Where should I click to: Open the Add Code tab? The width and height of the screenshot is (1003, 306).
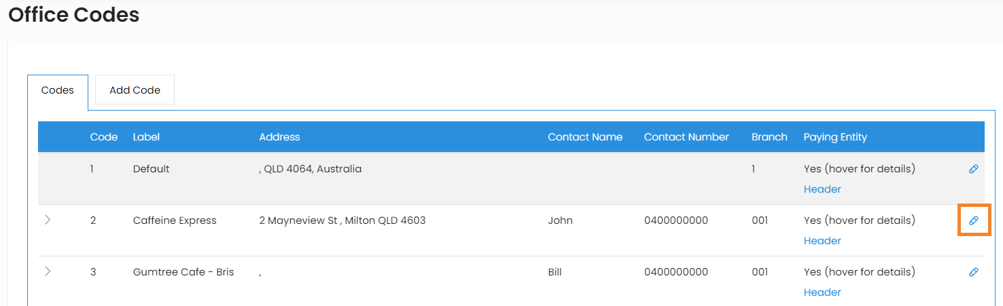pyautogui.click(x=135, y=90)
